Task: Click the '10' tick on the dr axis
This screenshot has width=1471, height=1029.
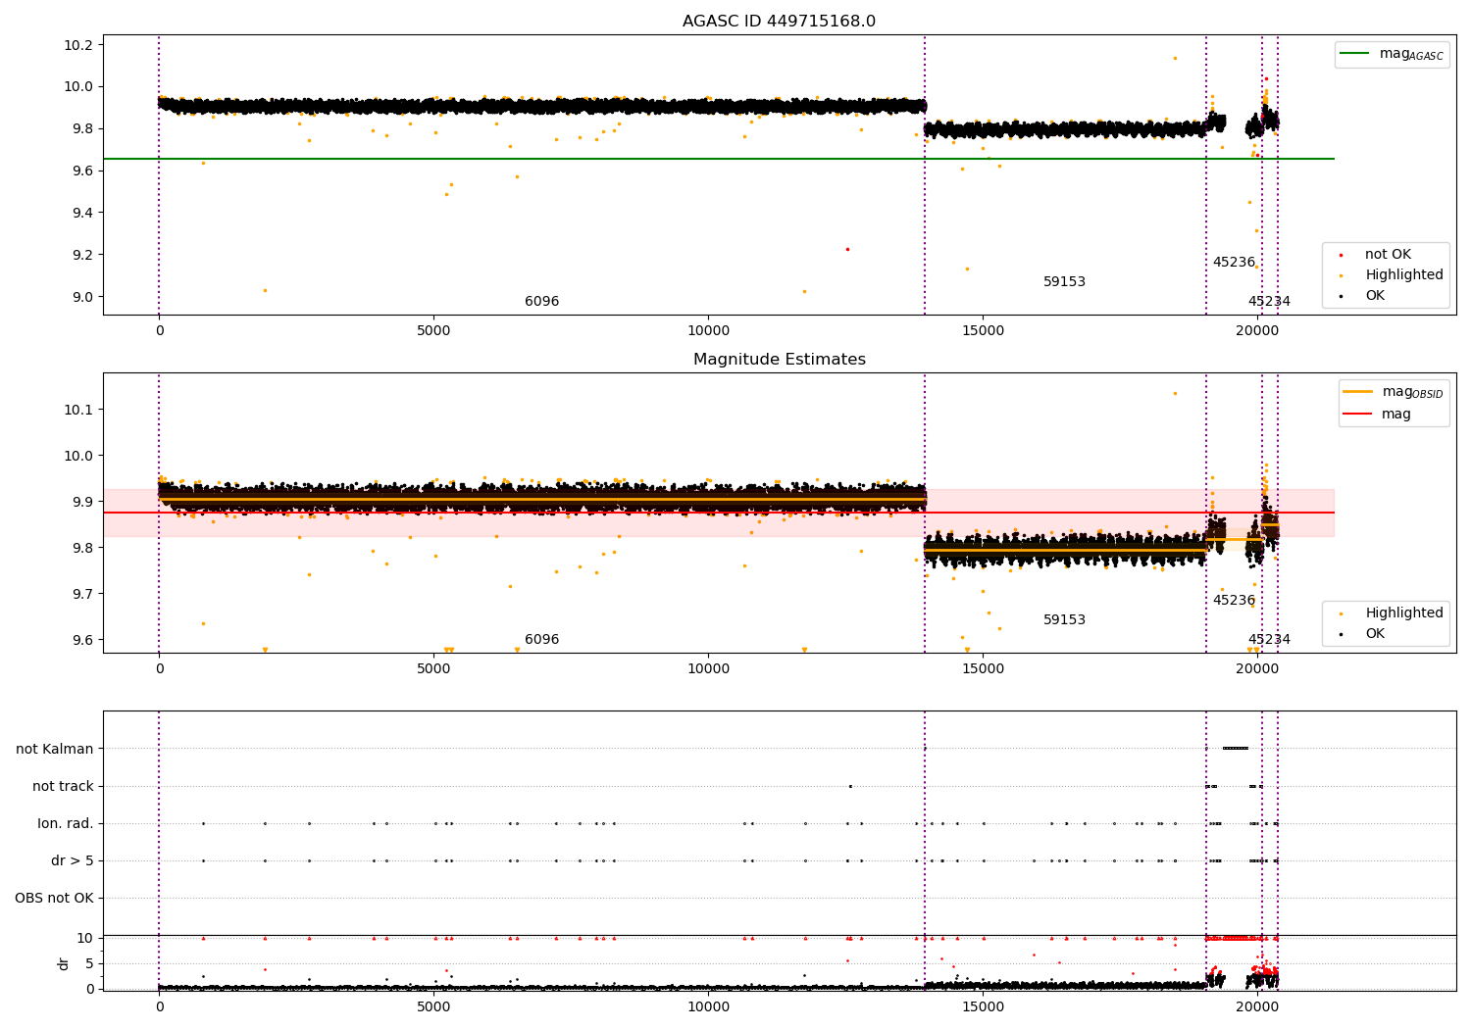Action: (x=85, y=938)
